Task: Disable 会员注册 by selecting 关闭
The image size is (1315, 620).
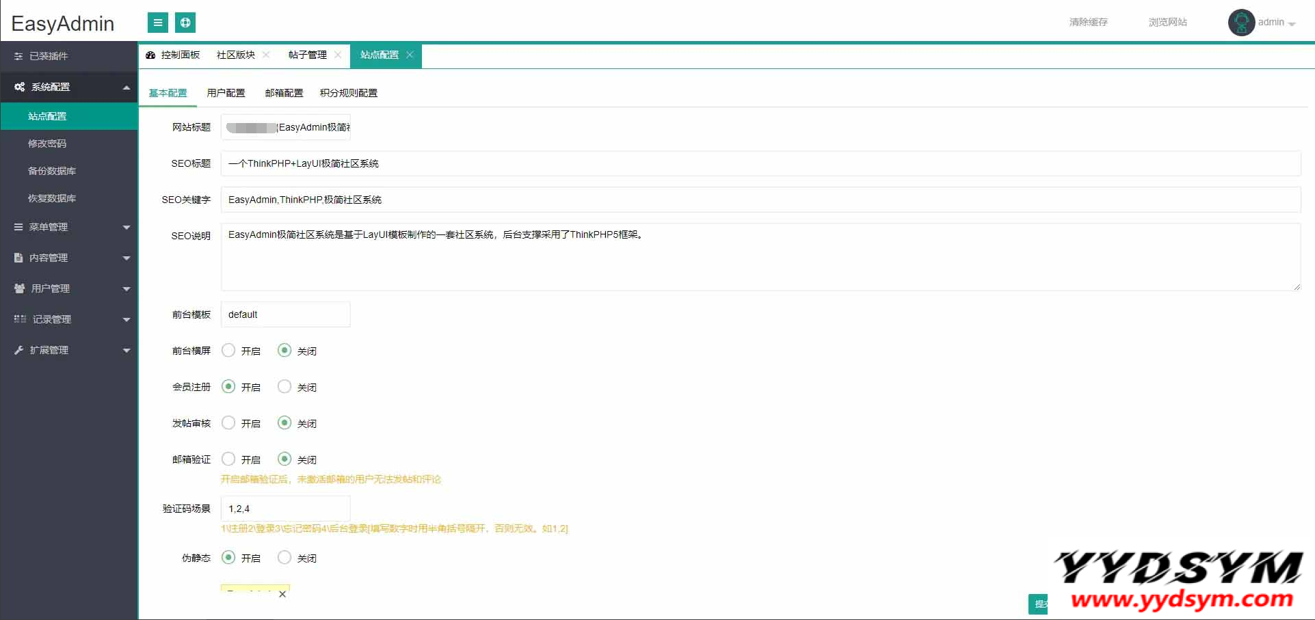Action: 284,387
